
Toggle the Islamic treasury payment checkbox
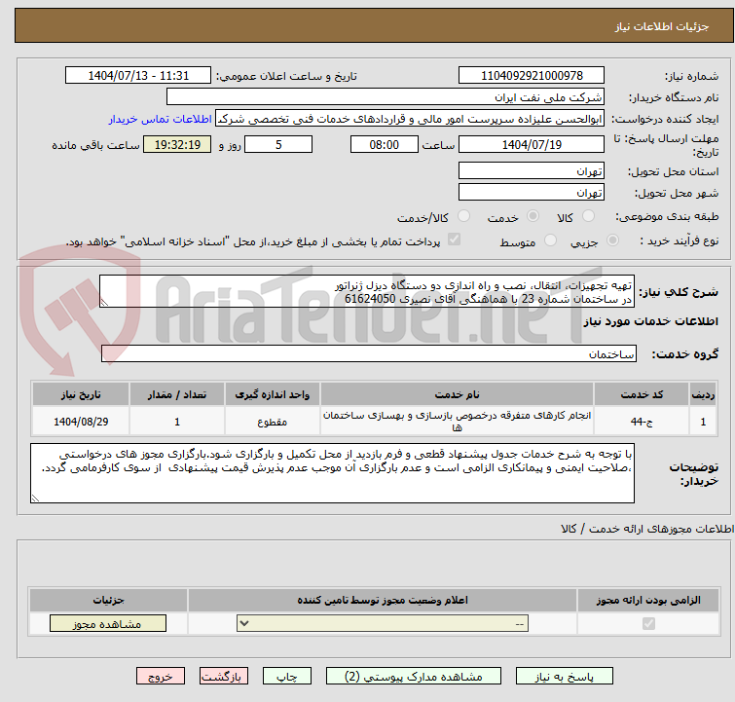tap(454, 240)
